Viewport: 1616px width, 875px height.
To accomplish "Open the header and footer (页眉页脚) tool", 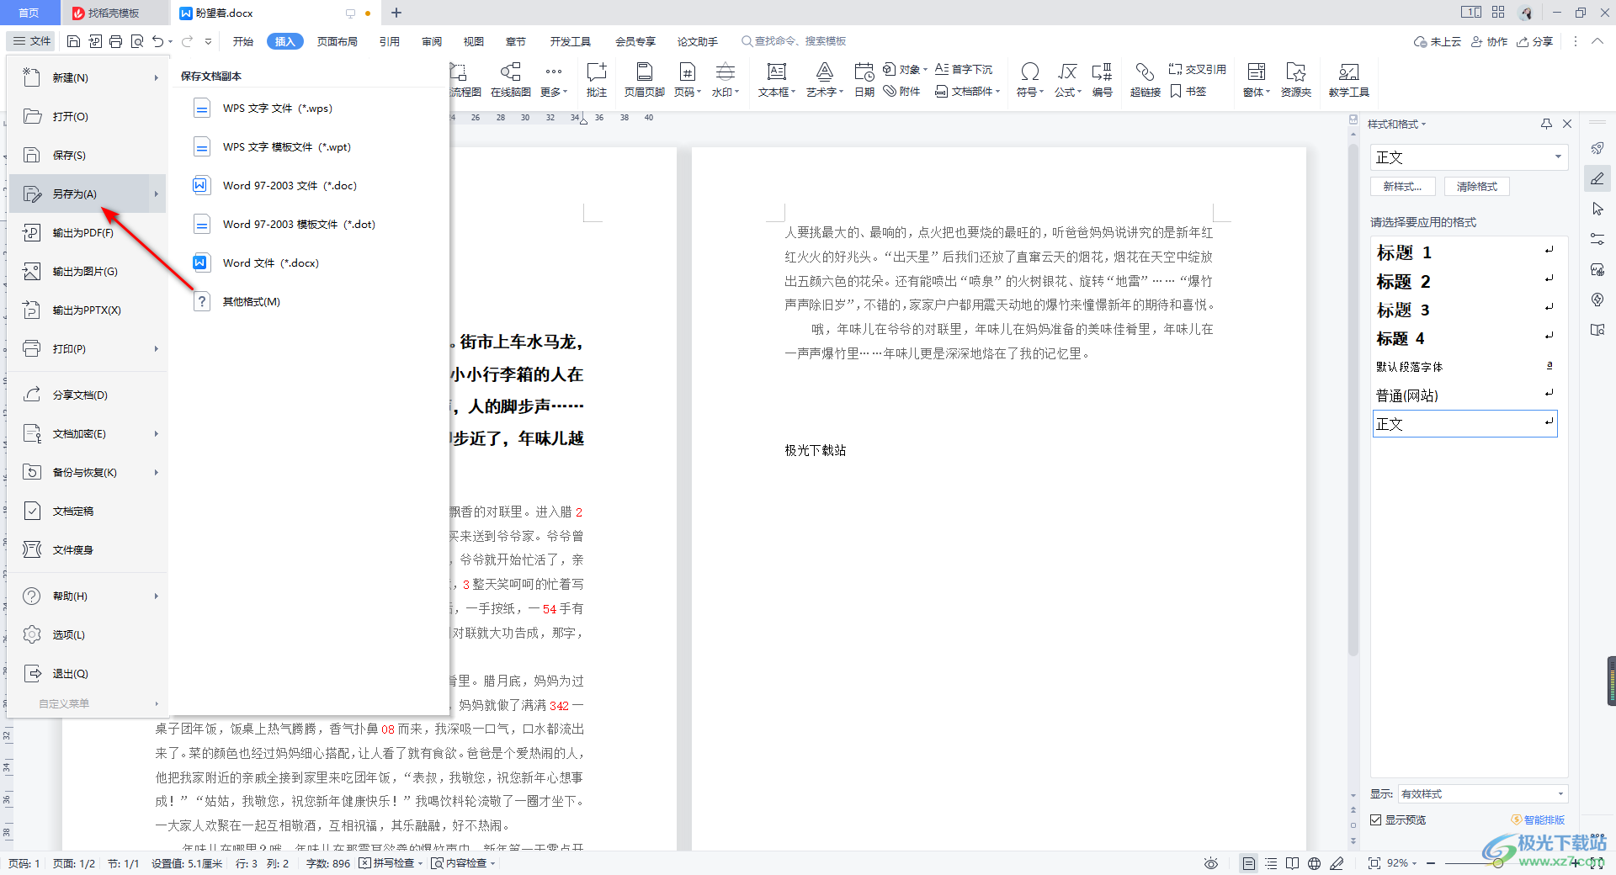I will [644, 79].
